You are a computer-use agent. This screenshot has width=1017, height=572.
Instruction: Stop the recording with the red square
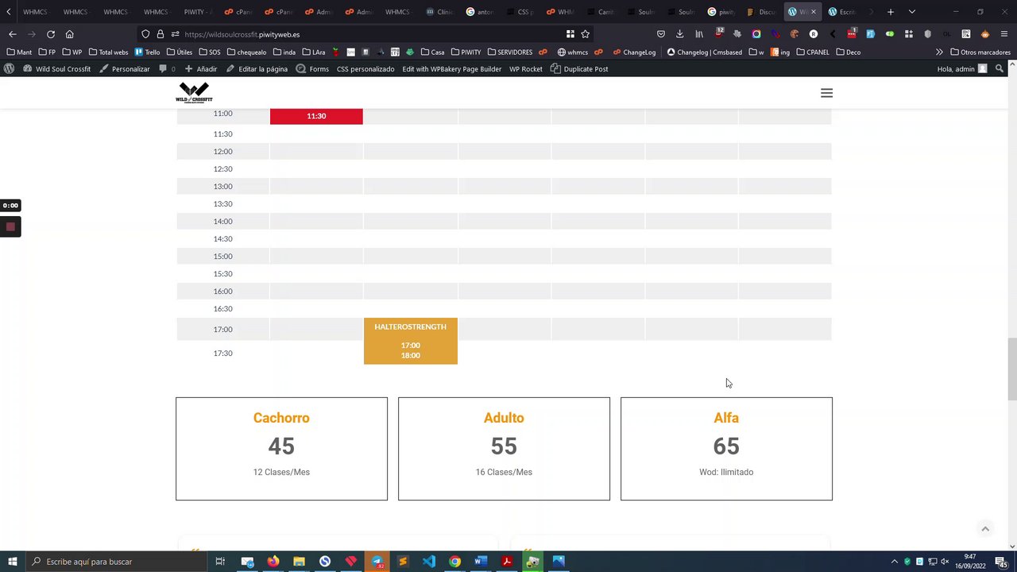(x=10, y=226)
